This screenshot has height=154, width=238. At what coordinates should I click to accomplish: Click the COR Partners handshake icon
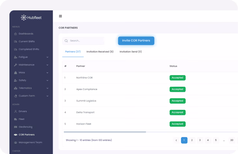coord(16,135)
